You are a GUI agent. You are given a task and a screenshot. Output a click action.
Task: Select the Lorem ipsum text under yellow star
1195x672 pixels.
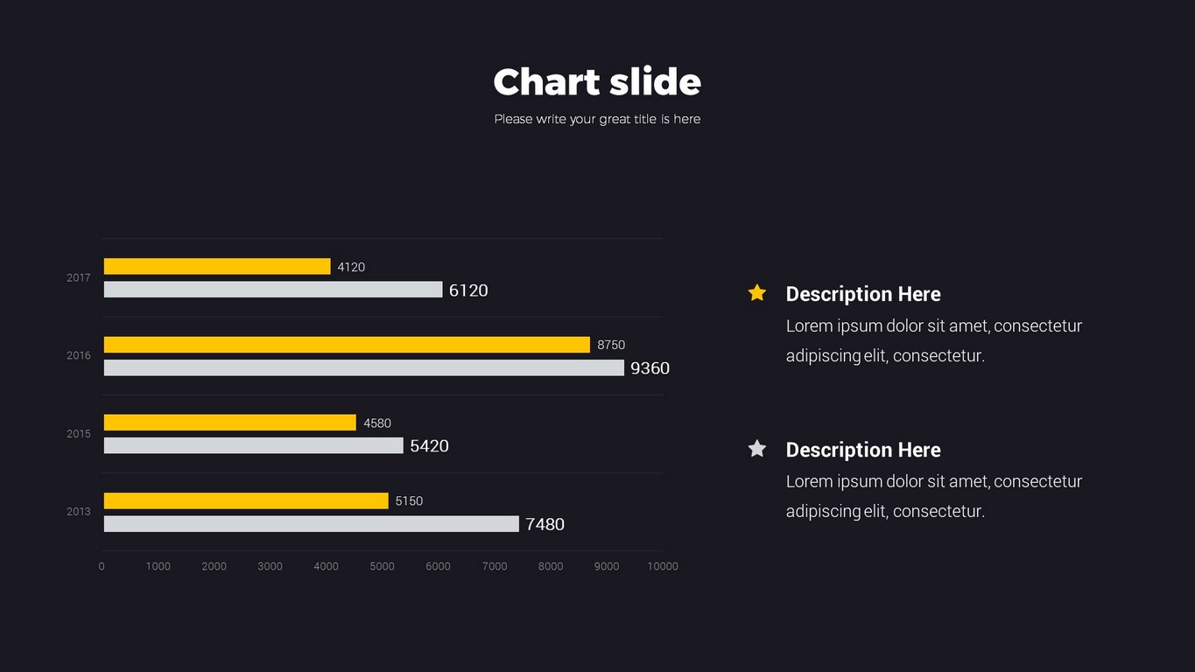tap(934, 340)
